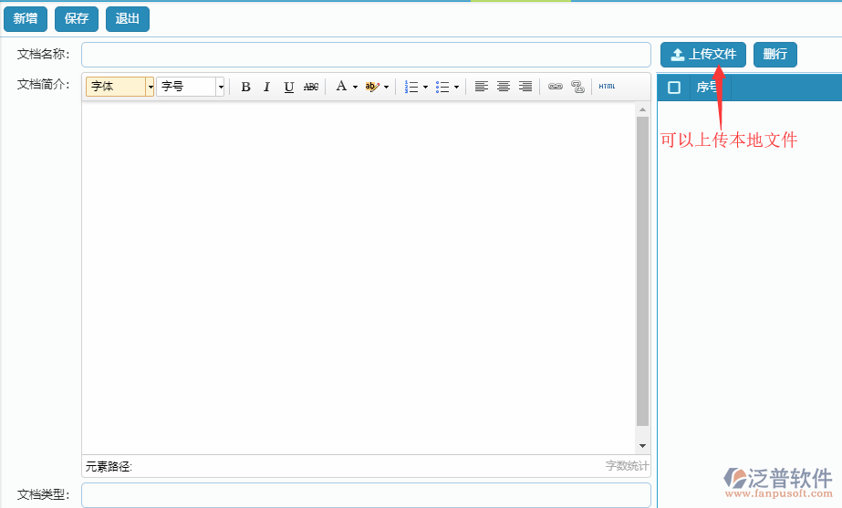Center align the text
The width and height of the screenshot is (842, 508).
503,87
